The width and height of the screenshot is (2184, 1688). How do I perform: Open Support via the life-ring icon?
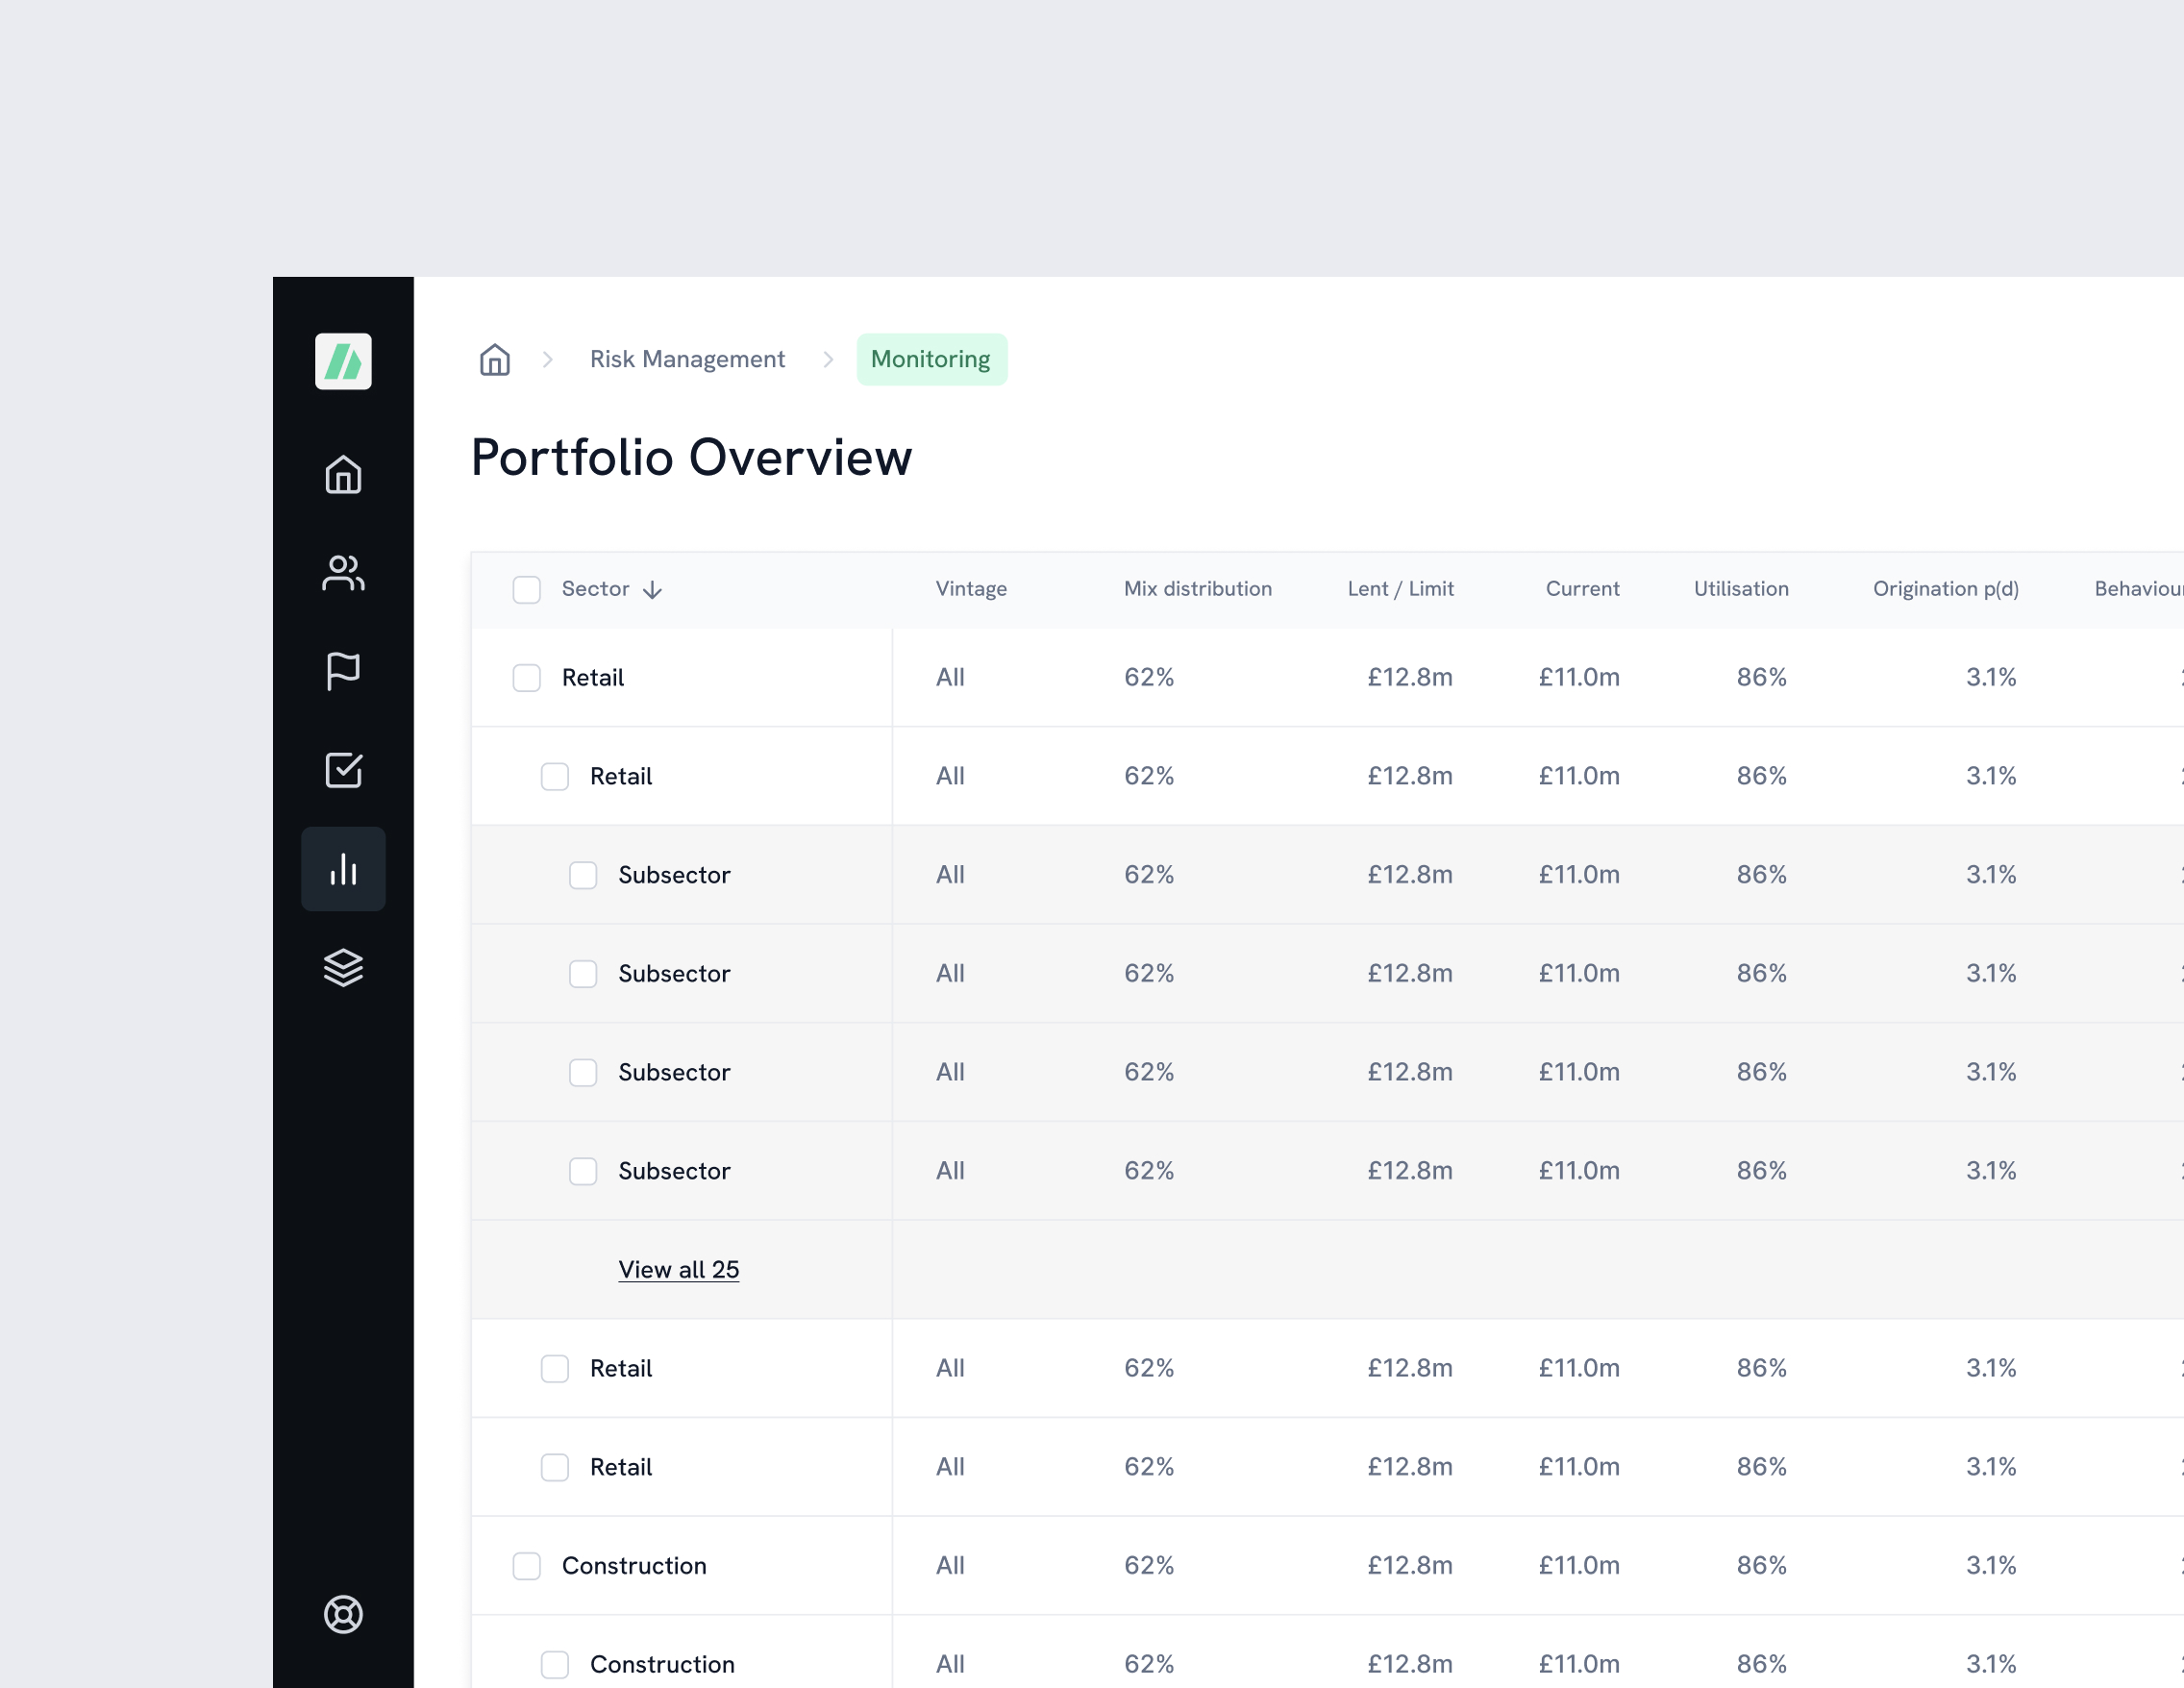click(x=343, y=1612)
